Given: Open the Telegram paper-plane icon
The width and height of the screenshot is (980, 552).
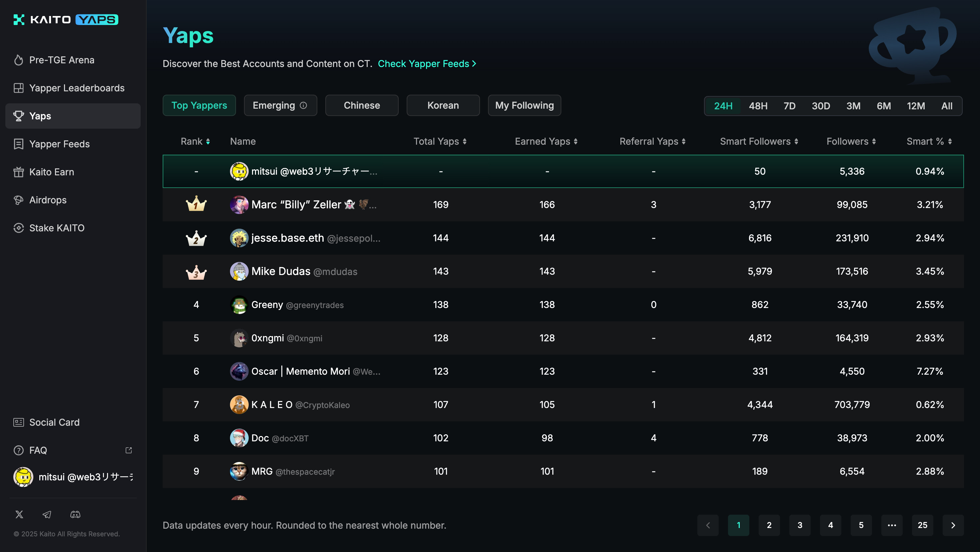Looking at the screenshot, I should click(x=47, y=514).
